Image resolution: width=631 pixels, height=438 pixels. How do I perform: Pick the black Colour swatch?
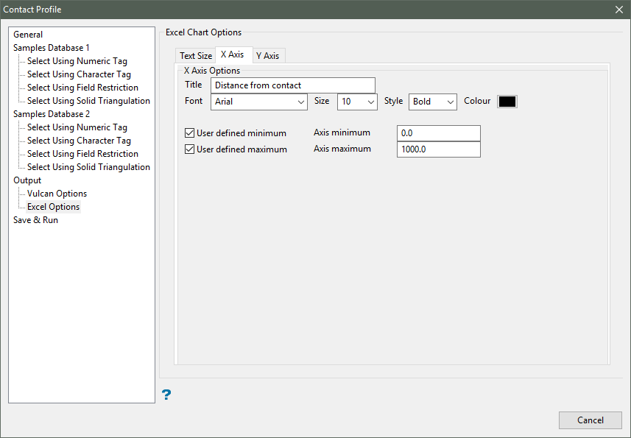tap(507, 102)
